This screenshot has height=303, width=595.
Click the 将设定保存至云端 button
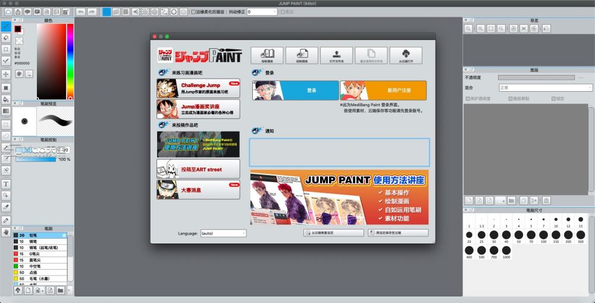(x=398, y=233)
